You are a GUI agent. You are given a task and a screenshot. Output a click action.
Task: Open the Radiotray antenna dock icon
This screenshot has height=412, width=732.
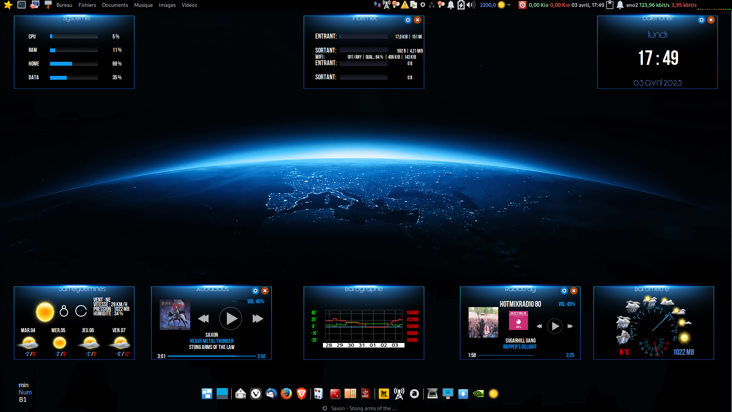pyautogui.click(x=399, y=393)
